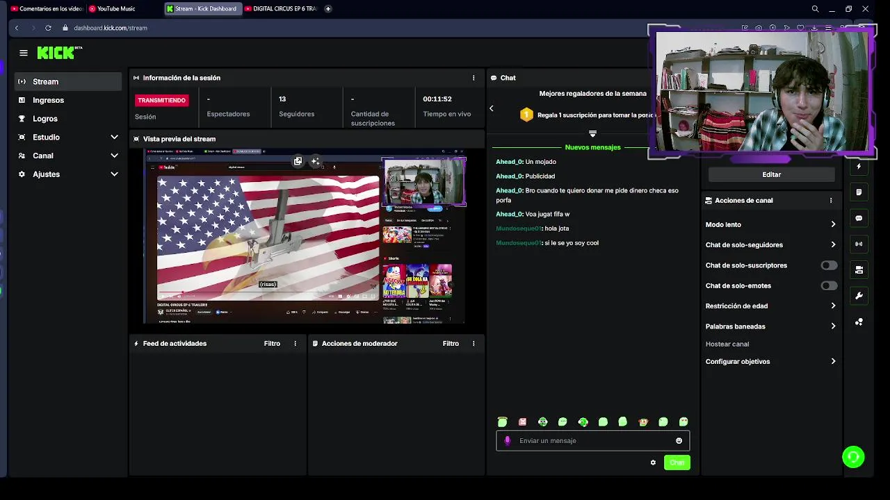Image resolution: width=890 pixels, height=500 pixels.
Task: Insert the first angel halo emote
Action: [x=502, y=422]
